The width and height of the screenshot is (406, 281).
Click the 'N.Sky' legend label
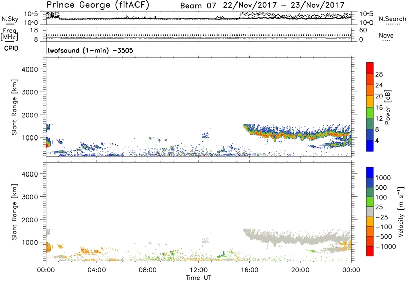(10, 19)
